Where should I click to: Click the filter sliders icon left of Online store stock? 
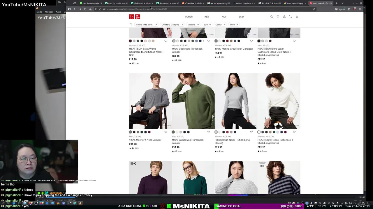131,24
